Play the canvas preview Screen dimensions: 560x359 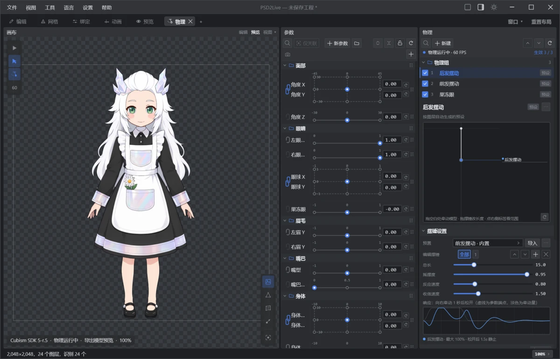14,48
